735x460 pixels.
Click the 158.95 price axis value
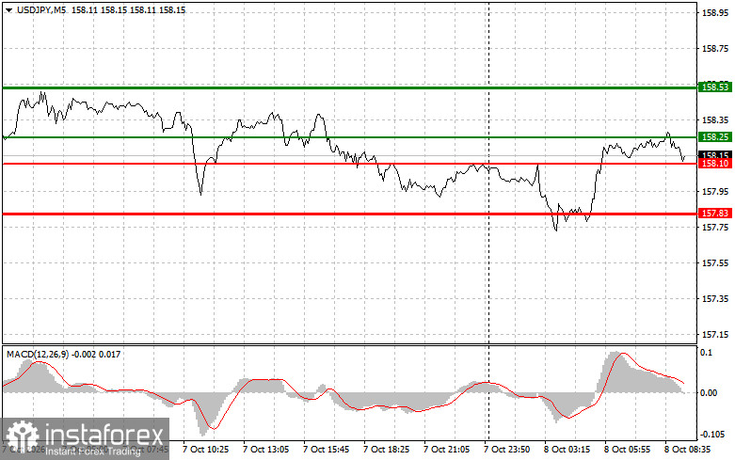pyautogui.click(x=715, y=13)
